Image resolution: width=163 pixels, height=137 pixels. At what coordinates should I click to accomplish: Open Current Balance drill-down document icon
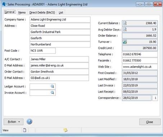click(125, 23)
